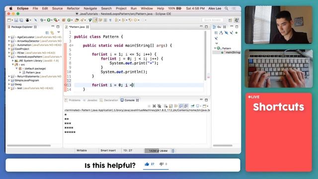
Task: Click the Sort icon in Outline toolbar
Action: 221,33
